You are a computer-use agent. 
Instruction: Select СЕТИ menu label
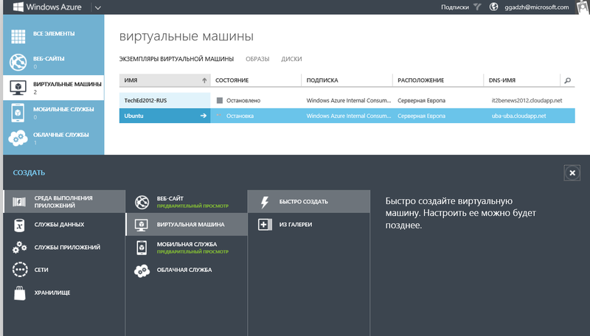tap(41, 270)
